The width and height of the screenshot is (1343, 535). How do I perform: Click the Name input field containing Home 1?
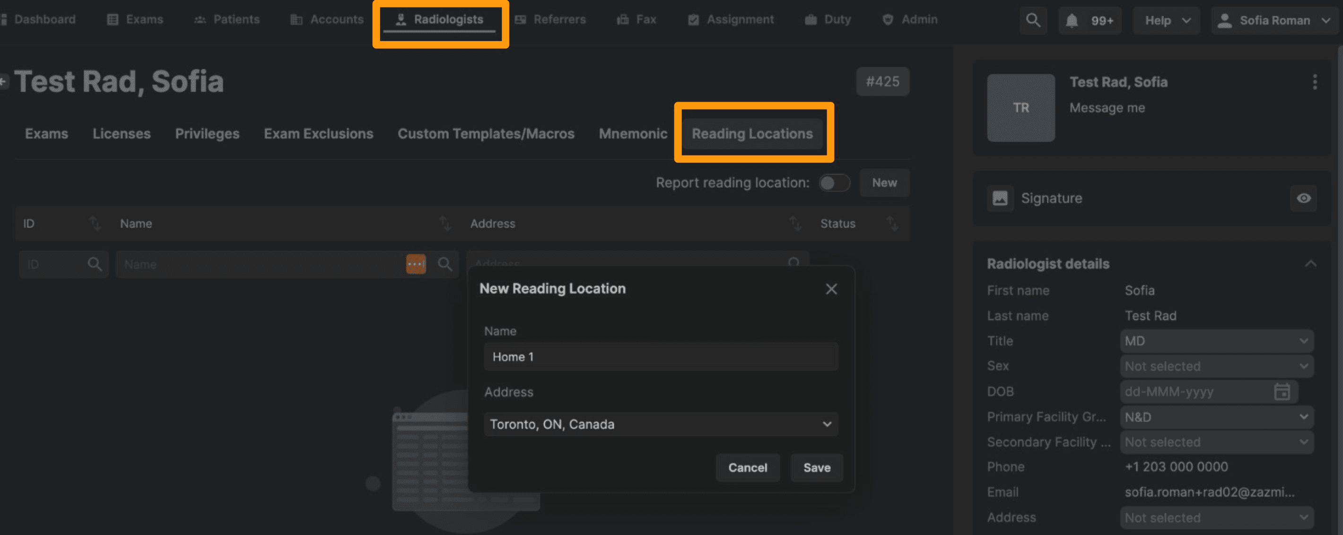(x=660, y=357)
